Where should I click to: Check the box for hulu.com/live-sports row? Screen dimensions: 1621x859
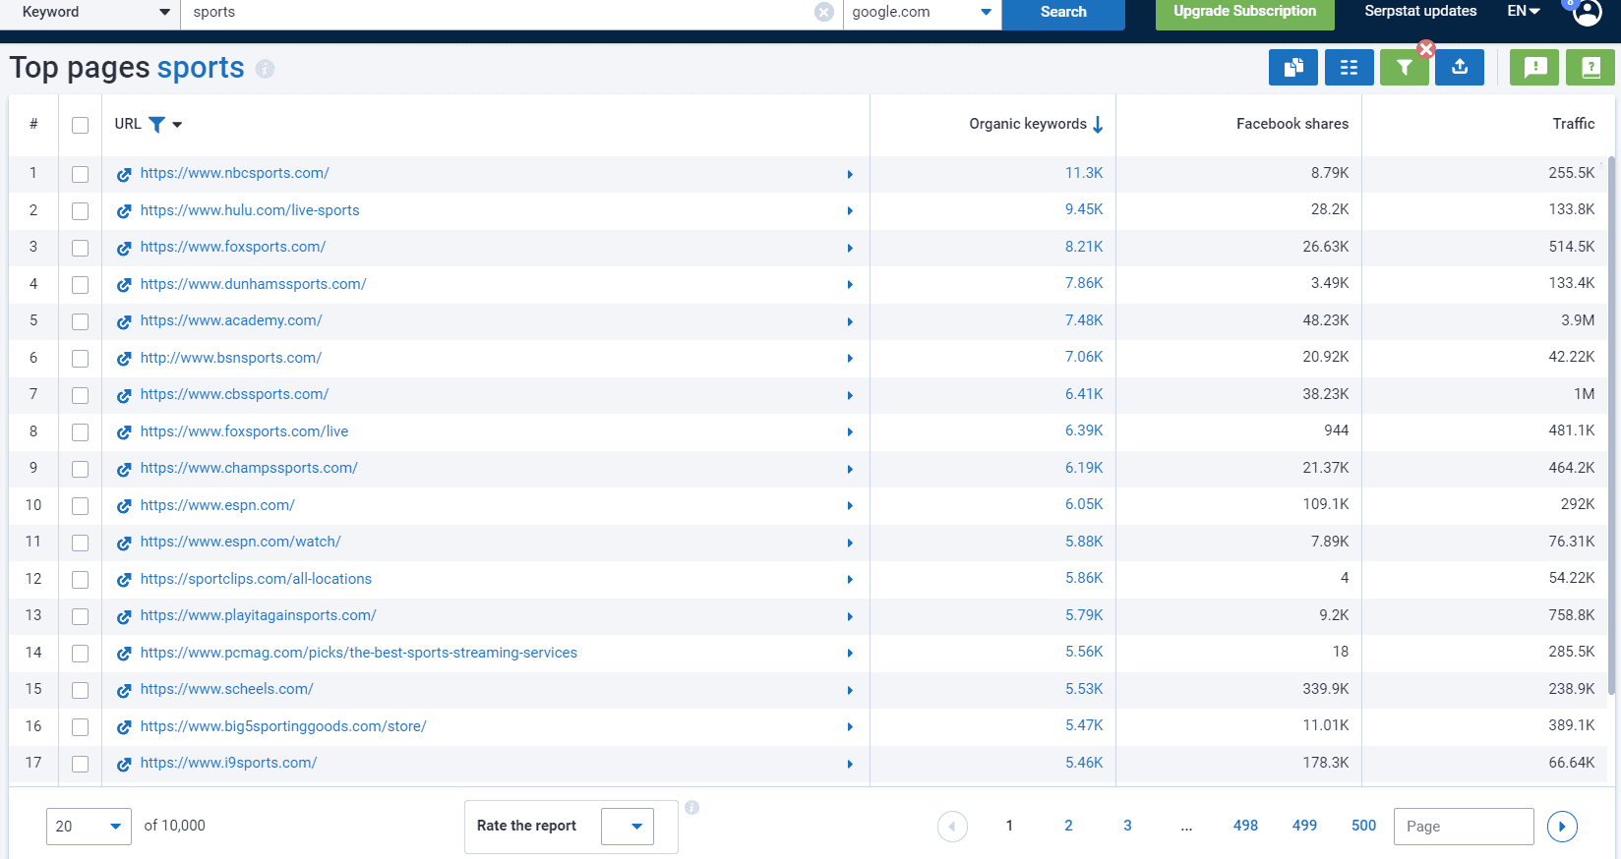tap(81, 211)
